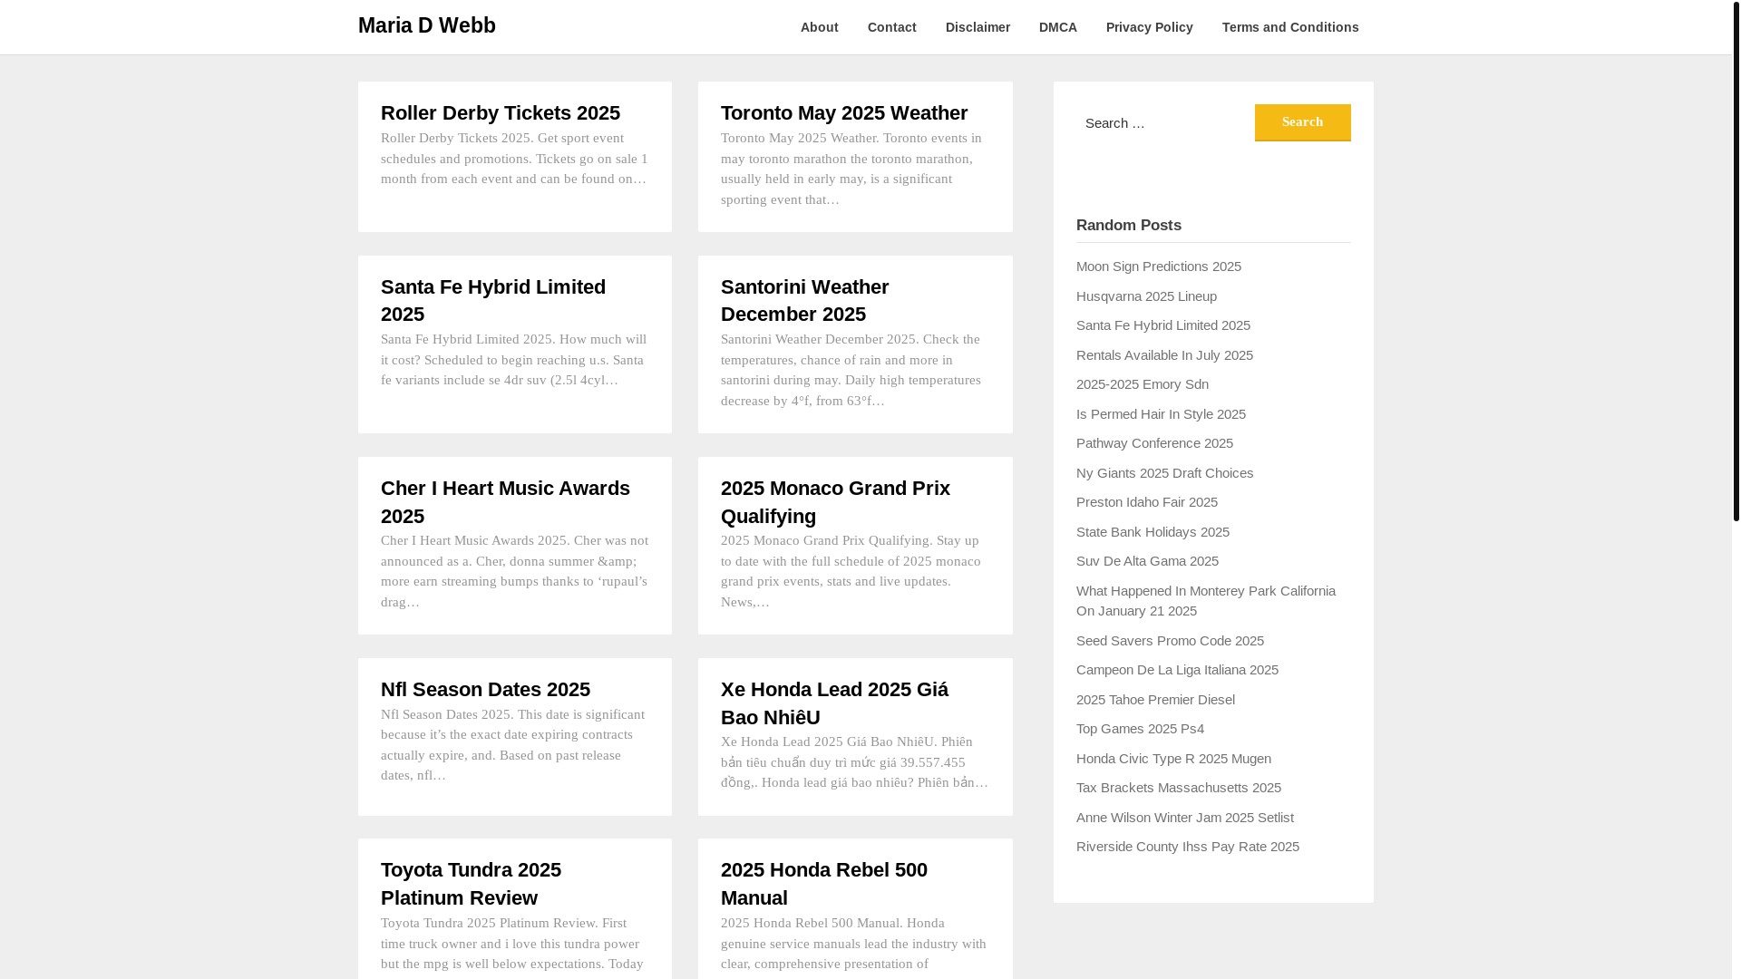Open Terms and Conditions
The image size is (1741, 979).
(1289, 27)
